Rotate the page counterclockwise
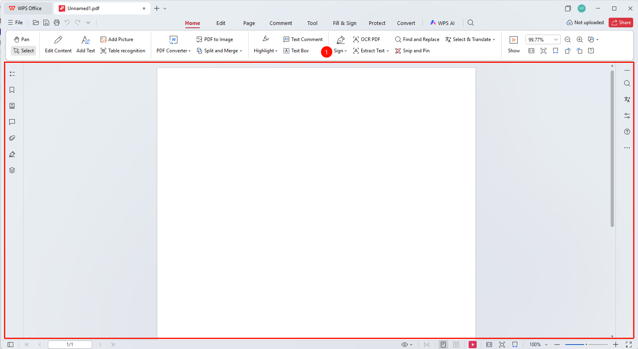638x349 pixels. (x=568, y=51)
